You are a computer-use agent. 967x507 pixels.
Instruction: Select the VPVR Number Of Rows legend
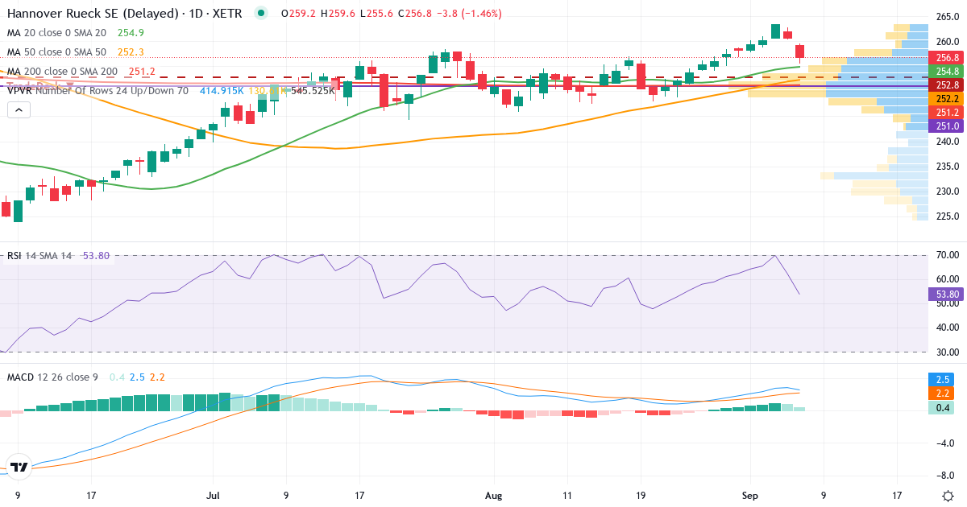click(98, 91)
